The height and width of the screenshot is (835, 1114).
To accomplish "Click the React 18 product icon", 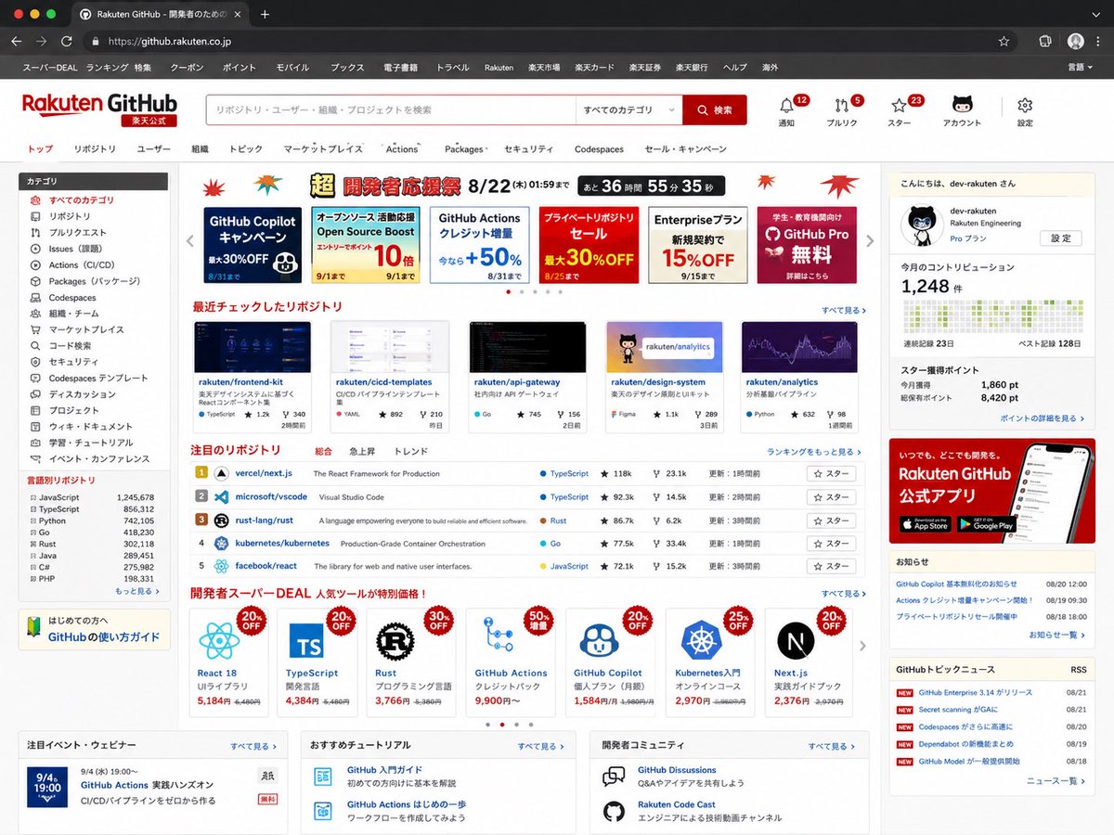I will pos(219,640).
